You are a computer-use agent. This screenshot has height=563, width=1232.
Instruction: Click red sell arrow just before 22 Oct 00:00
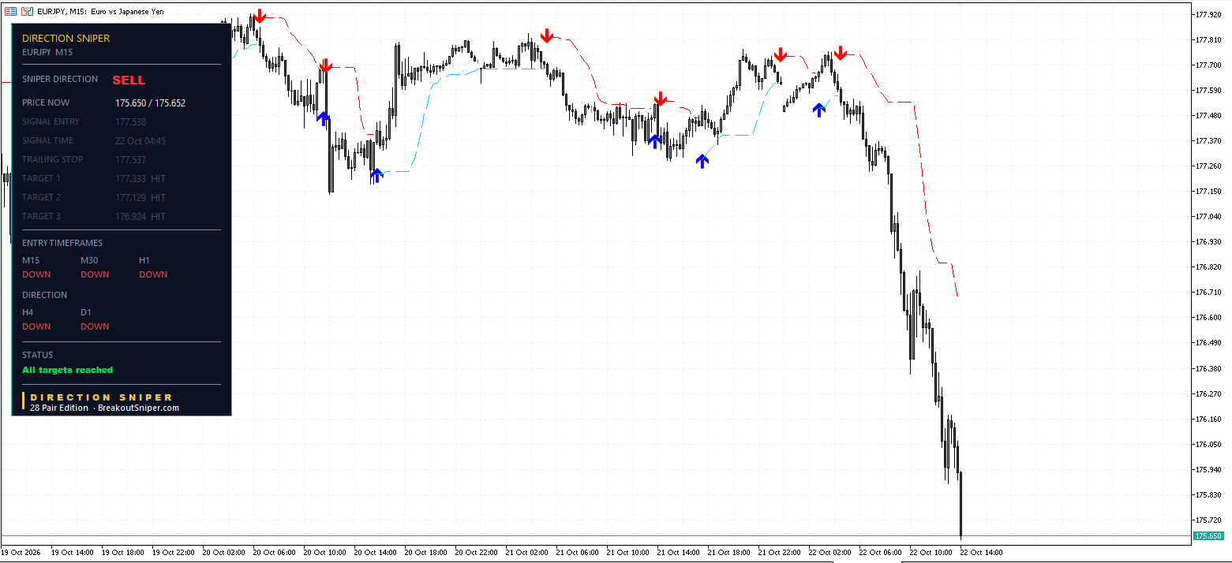pos(780,54)
